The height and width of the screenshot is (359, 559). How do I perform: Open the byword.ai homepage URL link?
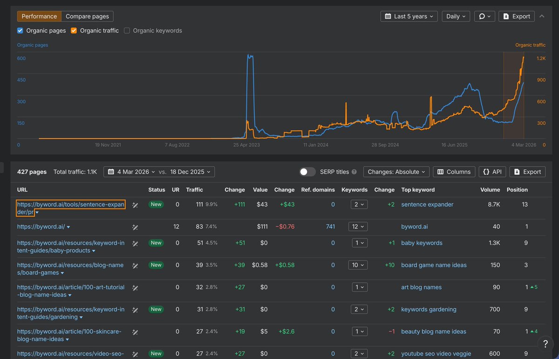(x=41, y=227)
